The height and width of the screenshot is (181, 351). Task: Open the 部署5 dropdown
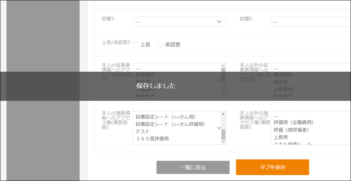point(179,22)
